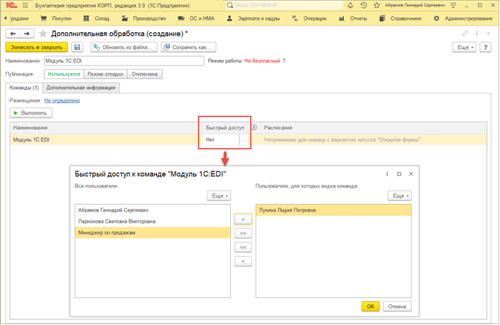Click Обновить из файла button
This screenshot has width=500, height=325.
[x=124, y=47]
